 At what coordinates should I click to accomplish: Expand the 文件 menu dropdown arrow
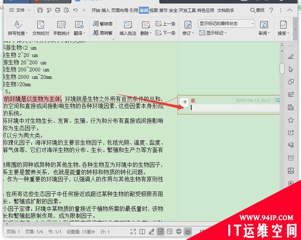point(29,10)
